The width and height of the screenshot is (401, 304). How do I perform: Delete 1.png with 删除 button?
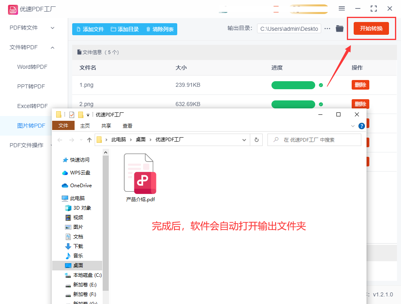(x=360, y=85)
